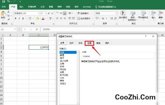The width and height of the screenshot is (165, 105).
Task: Switch to the Formulas ribbon tab
Action: click(x=42, y=7)
